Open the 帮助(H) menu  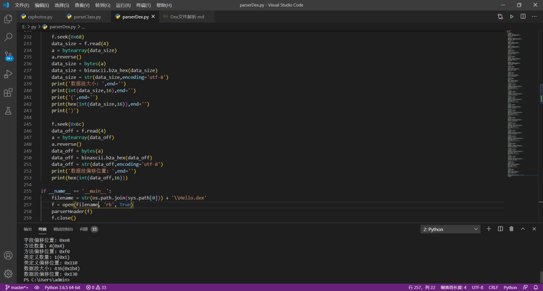point(164,5)
